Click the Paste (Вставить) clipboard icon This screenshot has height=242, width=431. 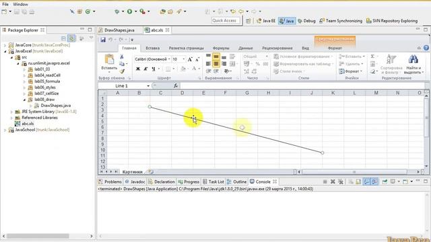[109, 60]
